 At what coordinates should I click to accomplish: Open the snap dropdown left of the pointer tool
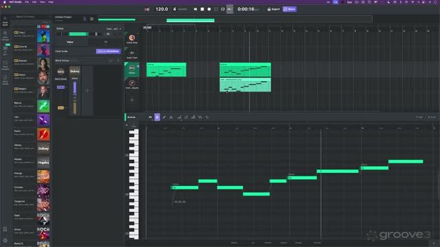pyautogui.click(x=151, y=117)
